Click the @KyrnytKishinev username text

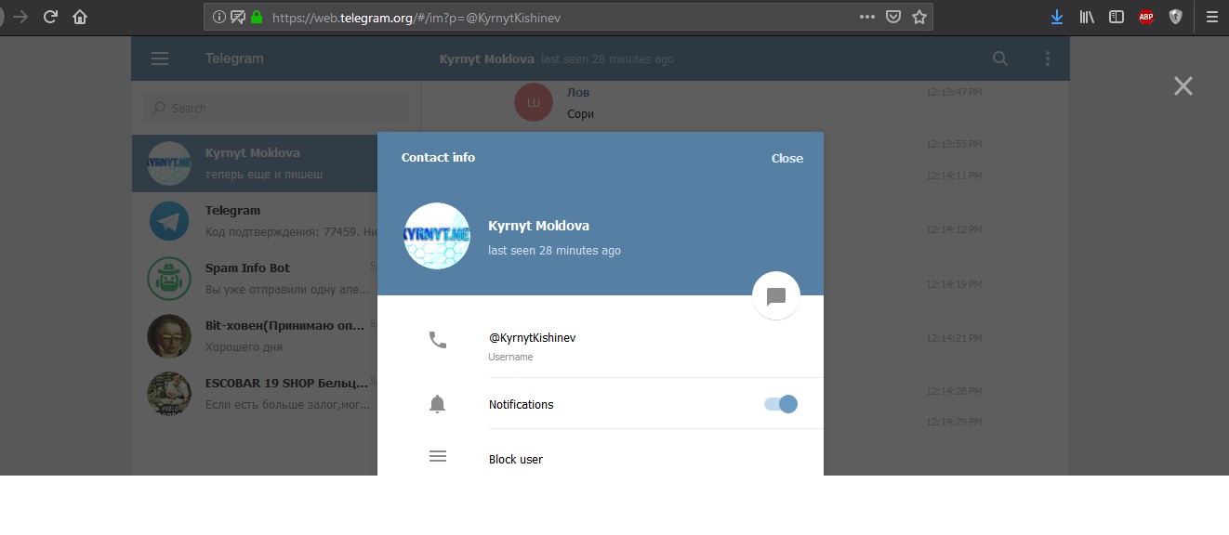coord(533,338)
